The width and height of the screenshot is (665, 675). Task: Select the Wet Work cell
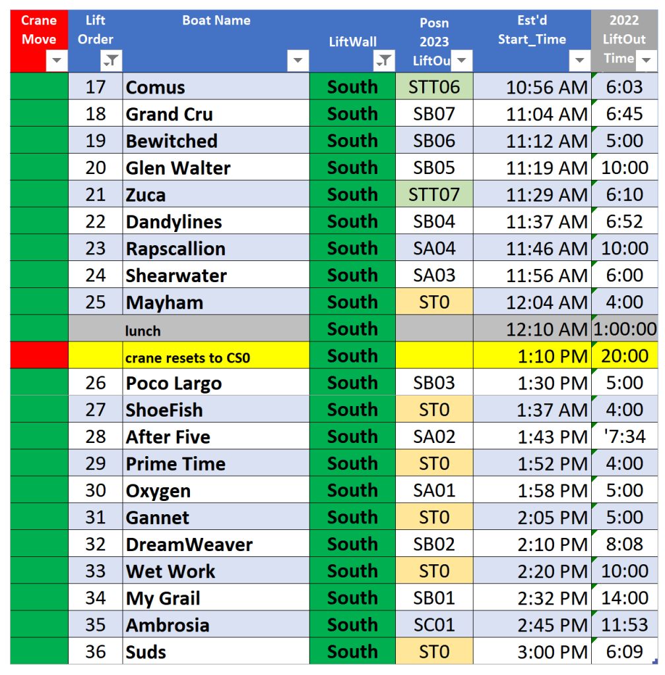(216, 571)
